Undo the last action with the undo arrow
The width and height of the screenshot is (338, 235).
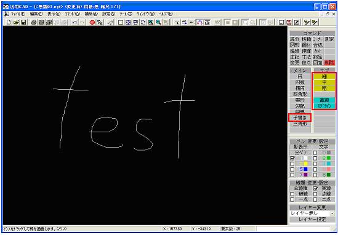click(x=74, y=22)
